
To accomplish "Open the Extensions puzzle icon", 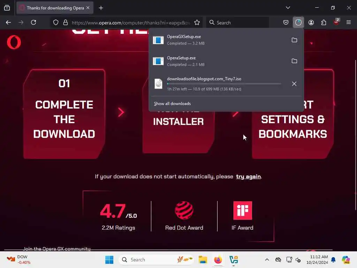I will (324, 22).
